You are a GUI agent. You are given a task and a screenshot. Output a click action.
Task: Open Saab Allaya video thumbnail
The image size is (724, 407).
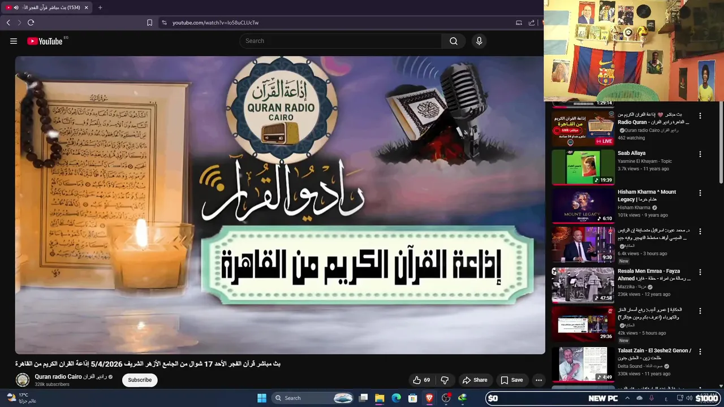pos(583,167)
